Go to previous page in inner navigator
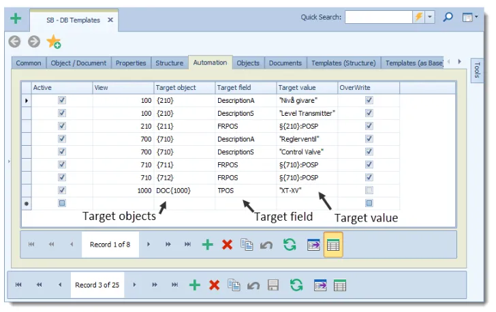 (51, 245)
